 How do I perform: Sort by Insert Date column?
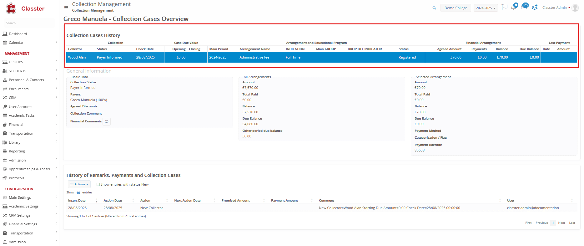click(x=77, y=201)
